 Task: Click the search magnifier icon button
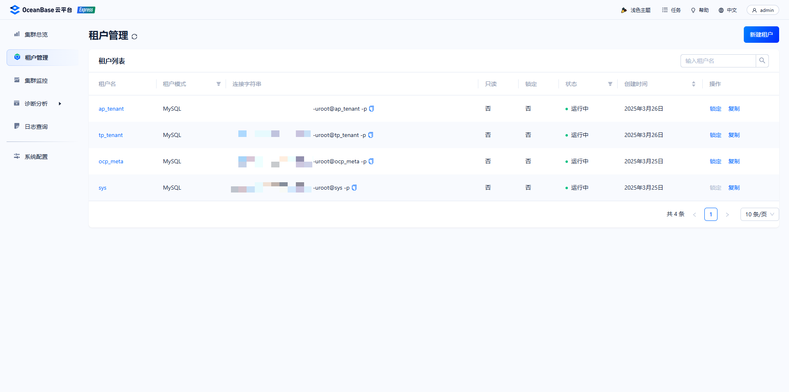[x=762, y=61]
